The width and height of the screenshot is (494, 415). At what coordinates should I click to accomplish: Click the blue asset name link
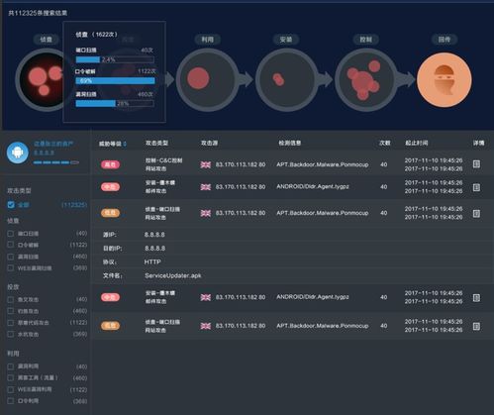point(53,144)
